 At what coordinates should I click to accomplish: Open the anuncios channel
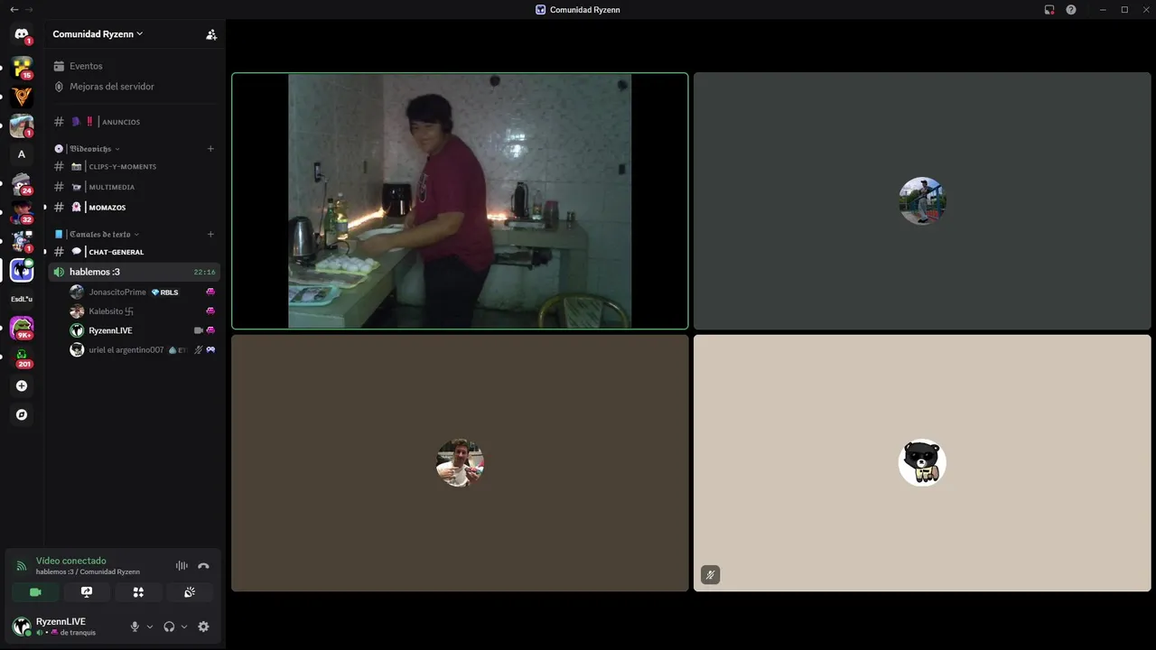coord(134,122)
